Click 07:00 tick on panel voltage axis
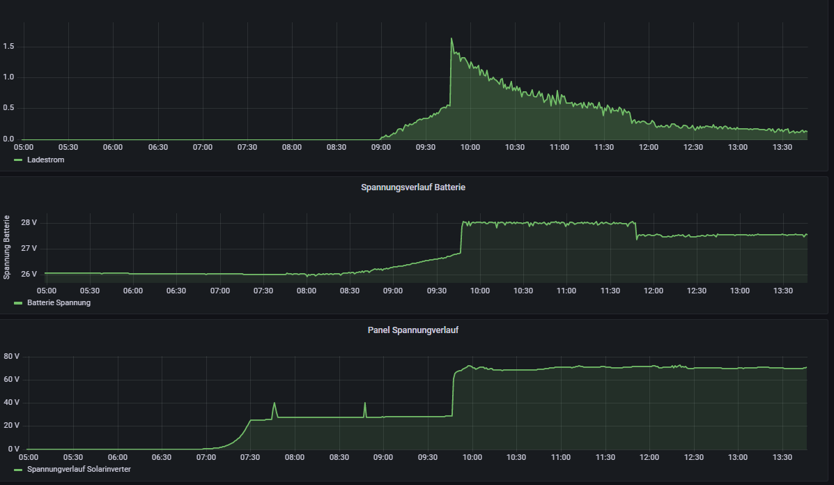The image size is (834, 485). 206,457
